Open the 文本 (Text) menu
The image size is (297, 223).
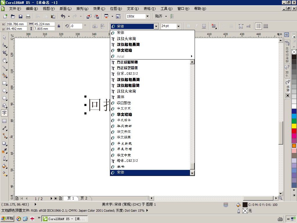133,9
